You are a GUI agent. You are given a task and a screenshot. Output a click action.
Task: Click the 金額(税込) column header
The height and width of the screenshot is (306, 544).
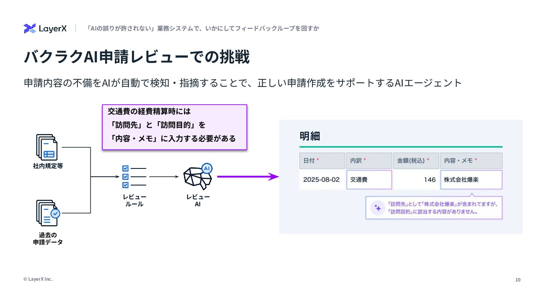click(x=416, y=161)
